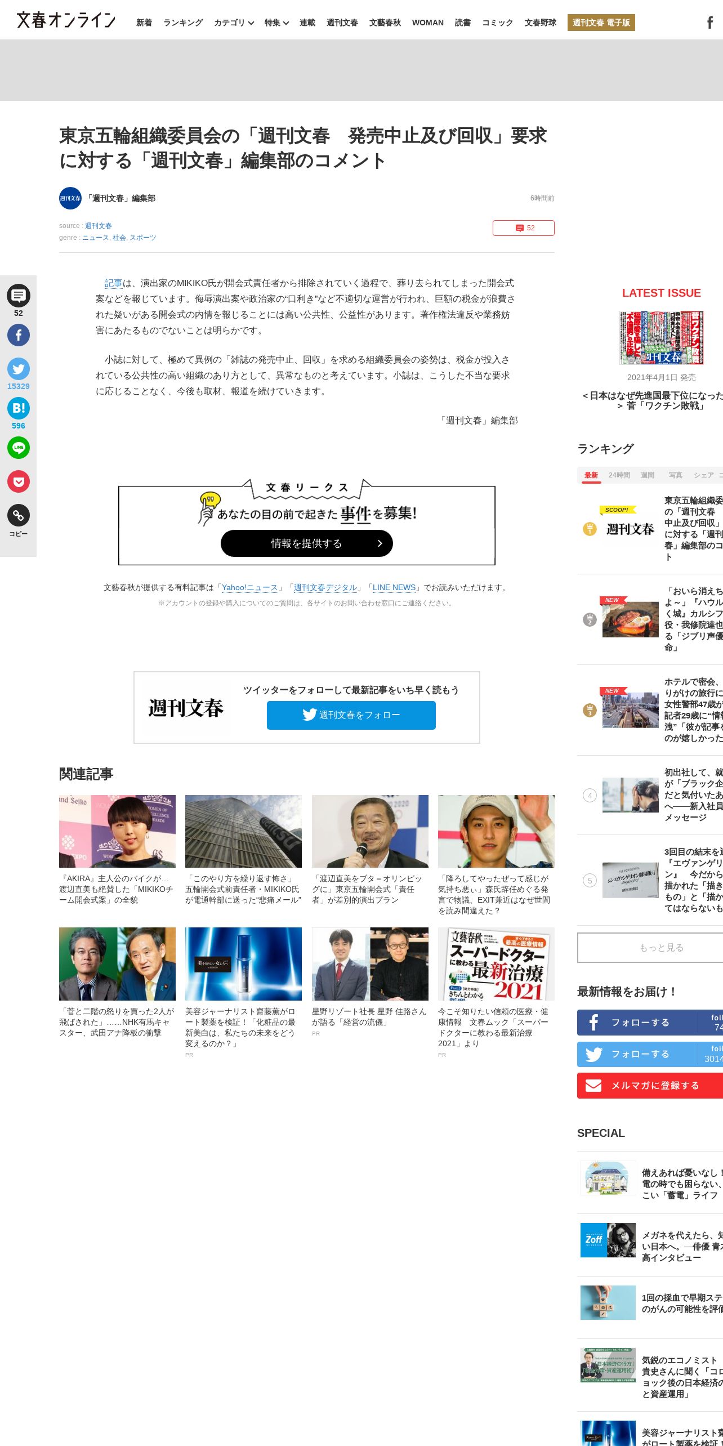Viewport: 723px width, 1446px height.
Task: Open the 52 comments button near the title
Action: tap(524, 228)
